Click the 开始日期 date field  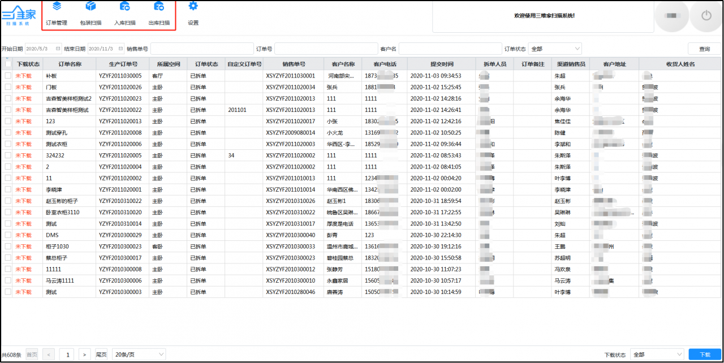coord(44,49)
